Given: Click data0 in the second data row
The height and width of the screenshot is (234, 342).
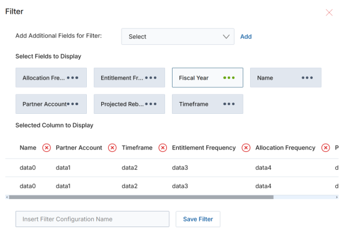Looking at the screenshot, I should (27, 186).
